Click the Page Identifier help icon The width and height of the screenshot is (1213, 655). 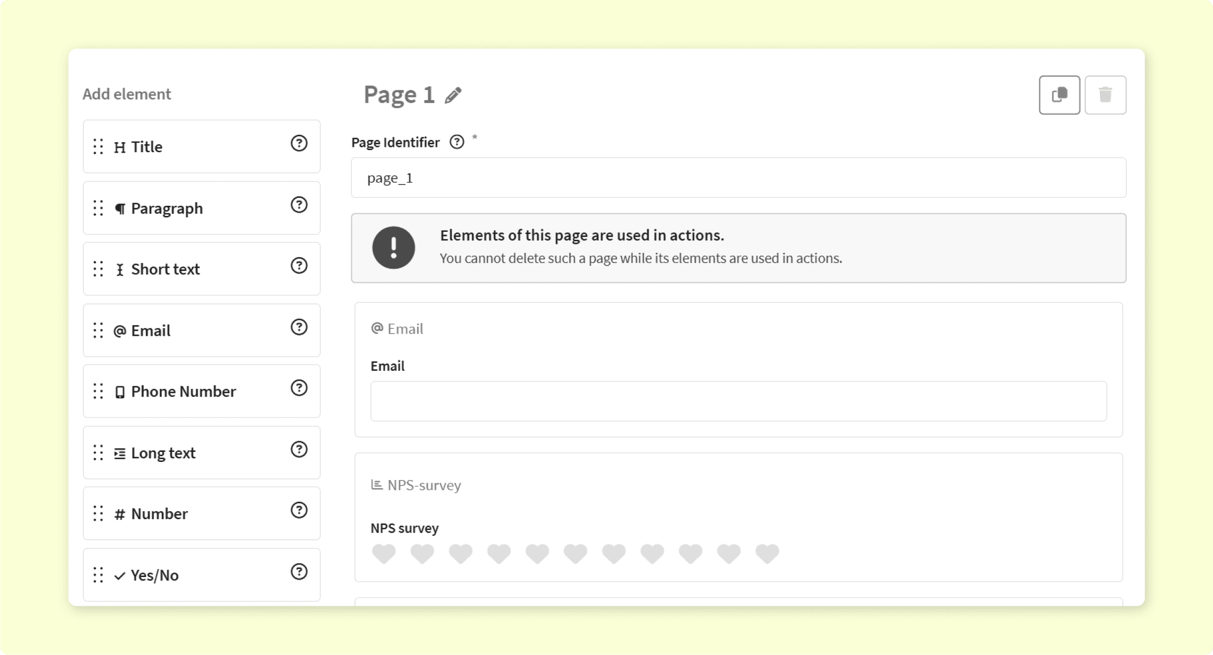pos(457,142)
